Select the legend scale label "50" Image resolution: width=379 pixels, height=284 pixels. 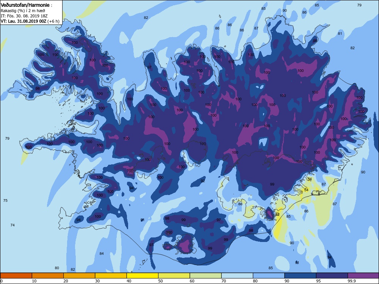(160, 281)
